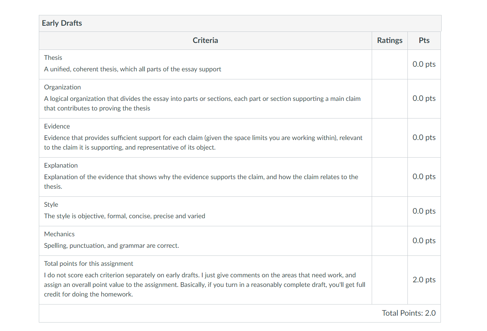
Task: Click 'Total points for this assignment' heading
Action: pyautogui.click(x=88, y=263)
